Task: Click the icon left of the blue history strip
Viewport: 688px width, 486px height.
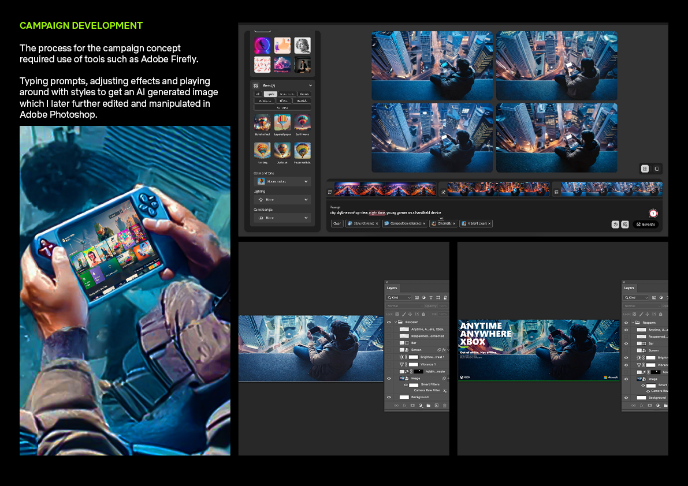Action: click(556, 192)
